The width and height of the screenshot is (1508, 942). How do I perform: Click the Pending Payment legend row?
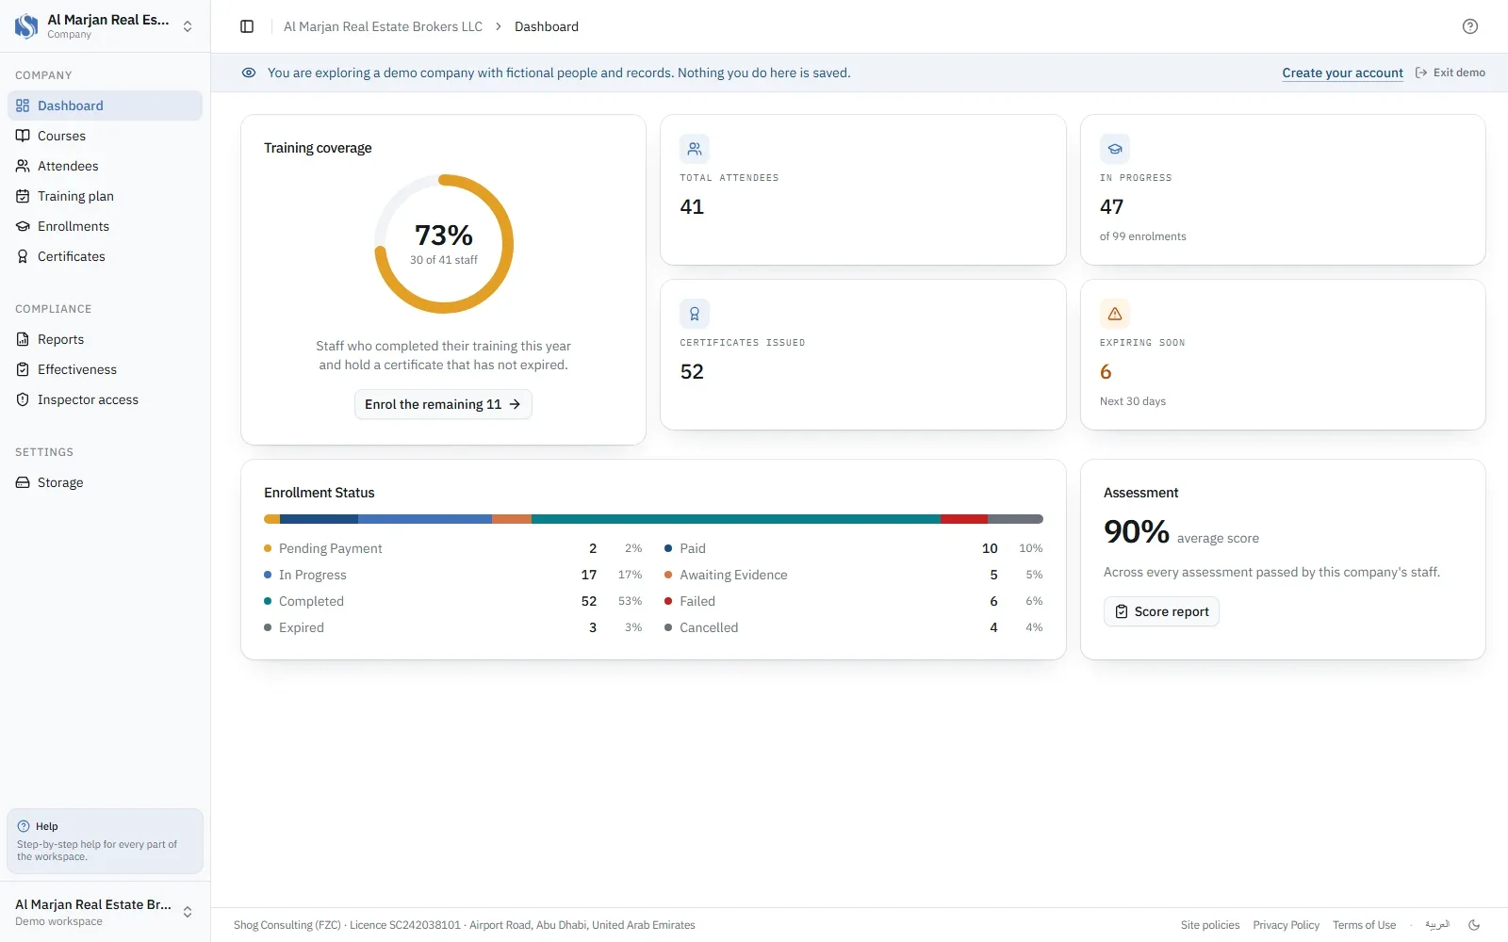(x=453, y=548)
